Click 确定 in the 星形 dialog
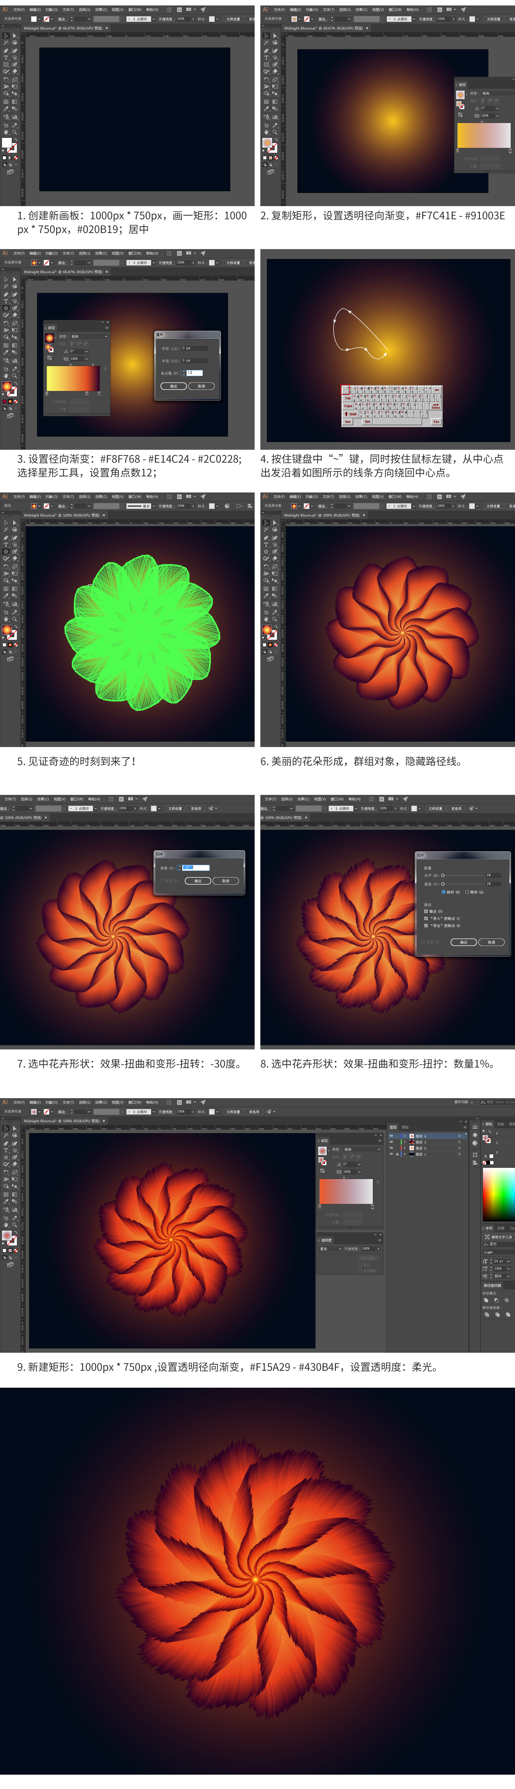The height and width of the screenshot is (1789, 515). pyautogui.click(x=173, y=386)
